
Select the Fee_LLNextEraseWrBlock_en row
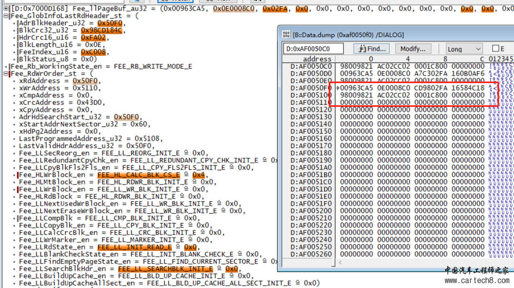(132, 211)
